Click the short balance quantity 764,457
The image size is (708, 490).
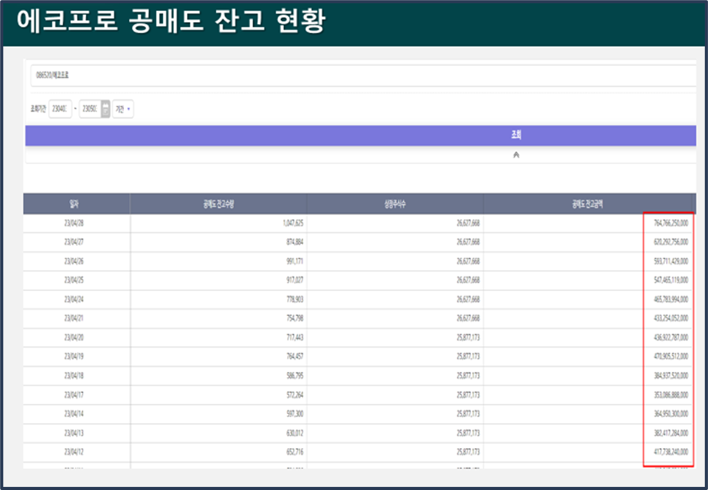pyautogui.click(x=295, y=356)
